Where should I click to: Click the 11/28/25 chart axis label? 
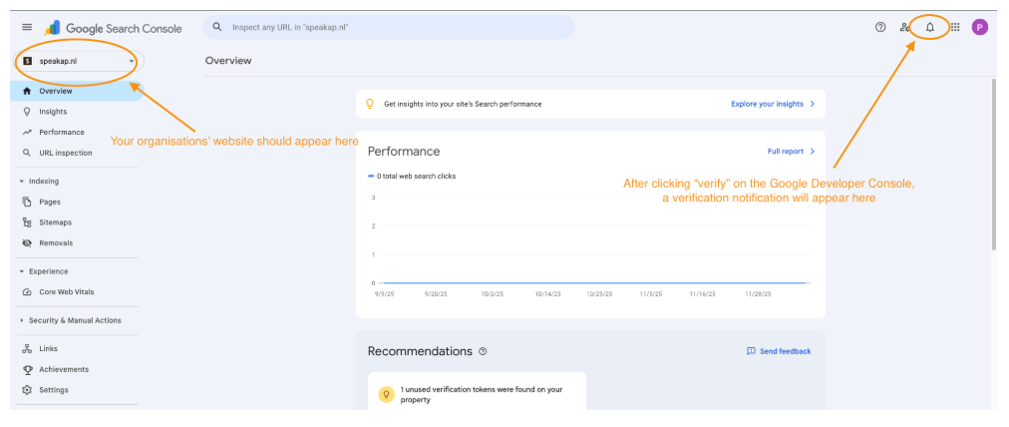758,293
